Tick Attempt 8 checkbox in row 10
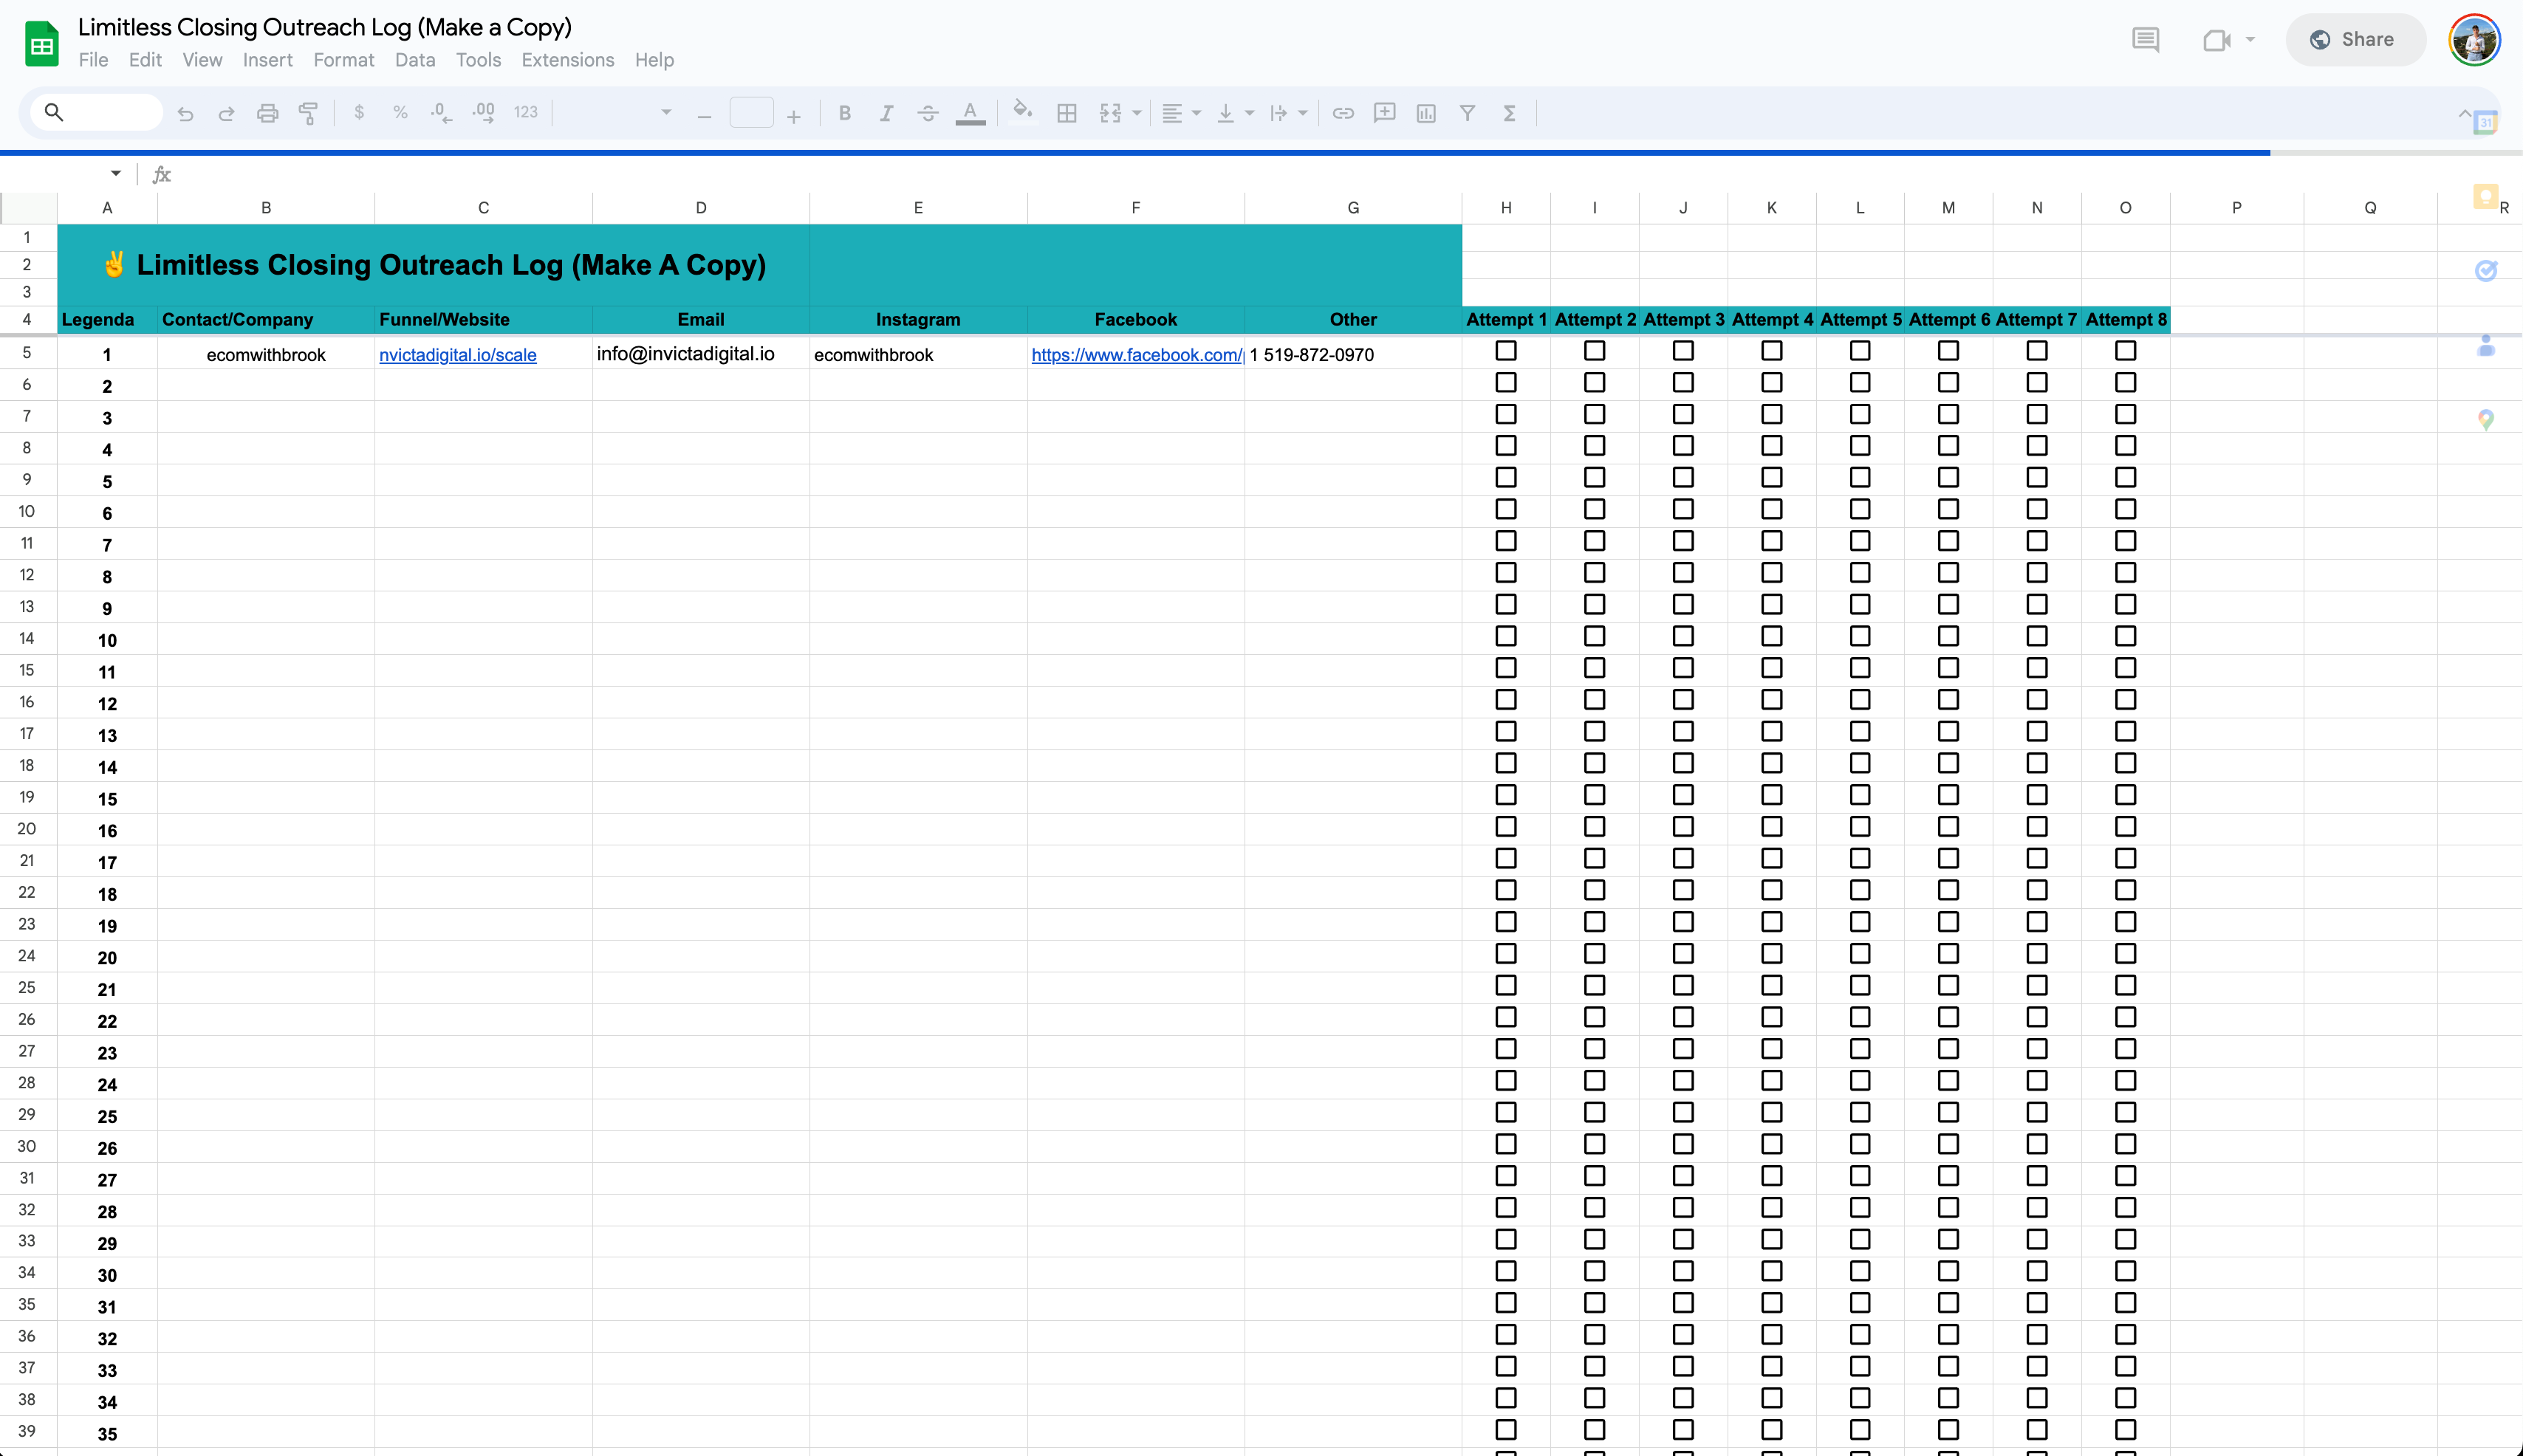The width and height of the screenshot is (2523, 1456). (2125, 509)
